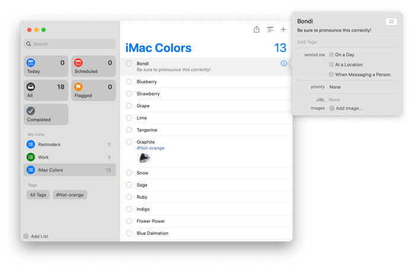Click the note text in Bondi popover
The height and width of the screenshot is (268, 415).
334,30
